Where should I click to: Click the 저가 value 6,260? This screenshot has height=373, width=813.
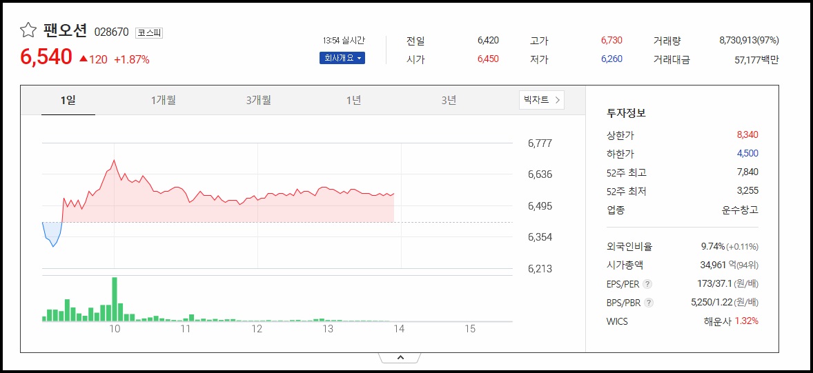(x=612, y=59)
